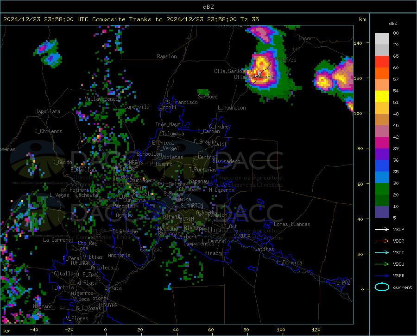Screen dimensions: 417x336
Task: Click the Anchoris label
Action: click(x=119, y=256)
